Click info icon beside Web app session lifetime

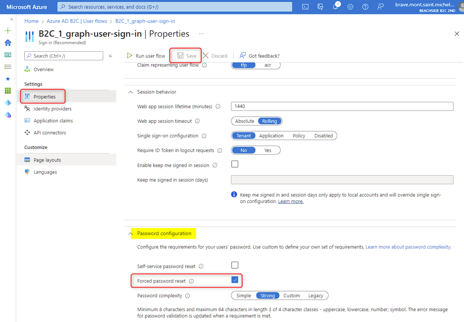tap(218, 107)
